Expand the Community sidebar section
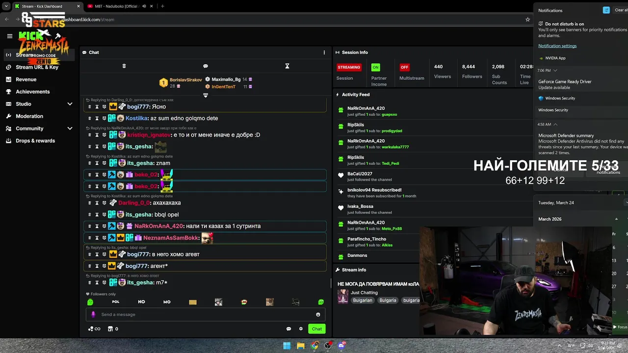 pos(70,128)
